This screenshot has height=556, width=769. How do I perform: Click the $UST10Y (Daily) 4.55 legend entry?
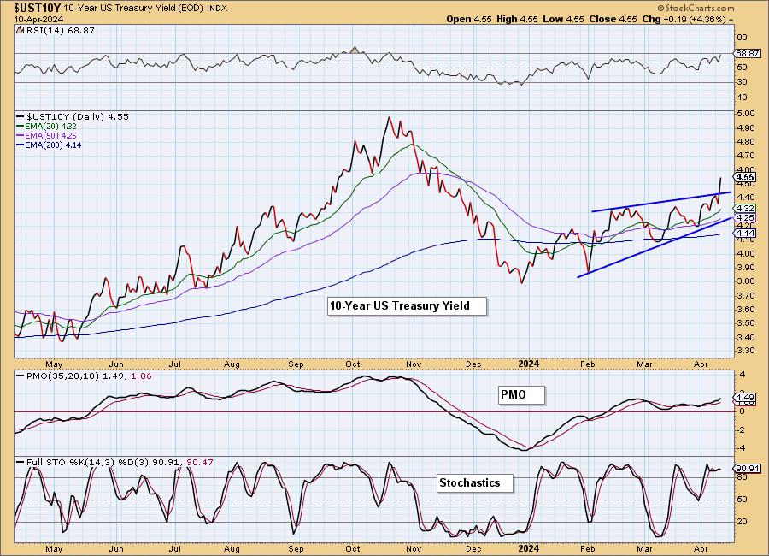[x=73, y=117]
